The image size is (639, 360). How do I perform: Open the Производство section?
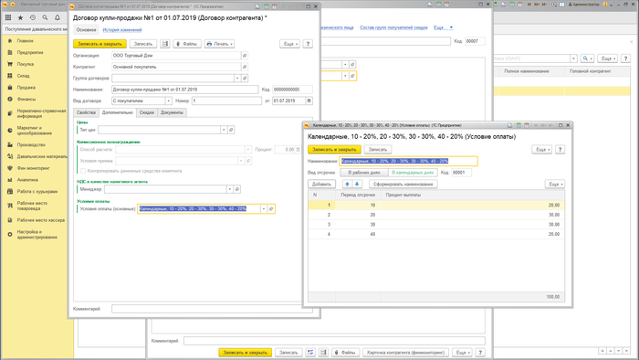tap(31, 144)
